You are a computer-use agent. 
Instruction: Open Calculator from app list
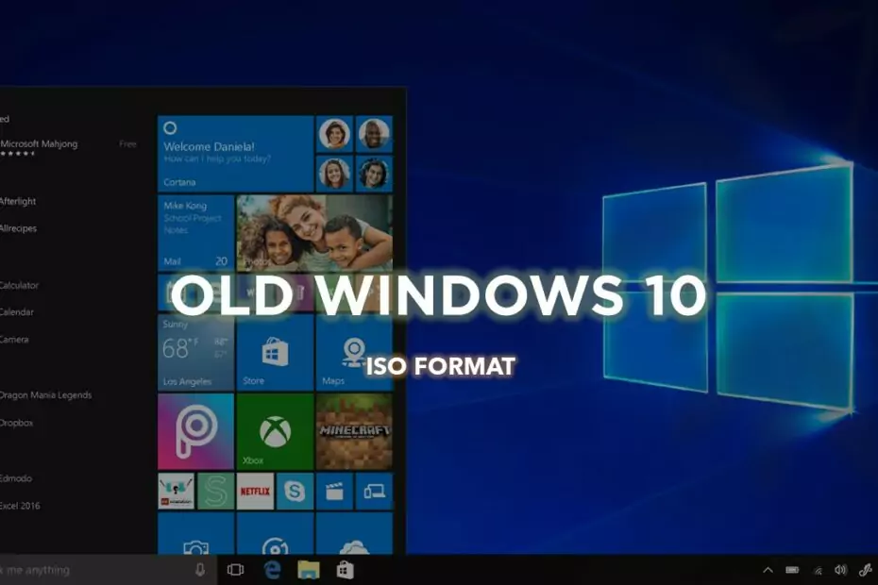pyautogui.click(x=19, y=285)
